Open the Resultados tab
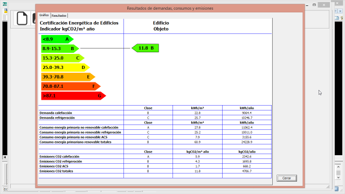Image resolution: width=345 pixels, height=194 pixels. pyautogui.click(x=59, y=16)
